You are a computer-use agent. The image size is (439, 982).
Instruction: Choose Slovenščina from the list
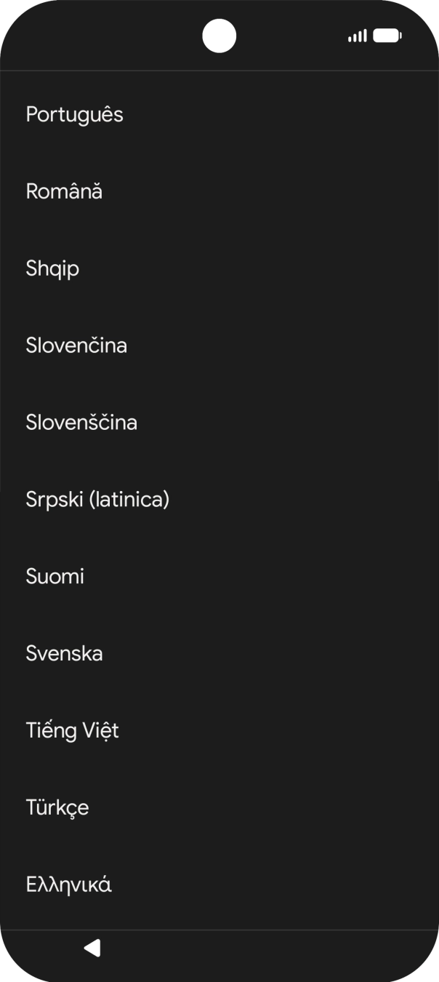(81, 423)
